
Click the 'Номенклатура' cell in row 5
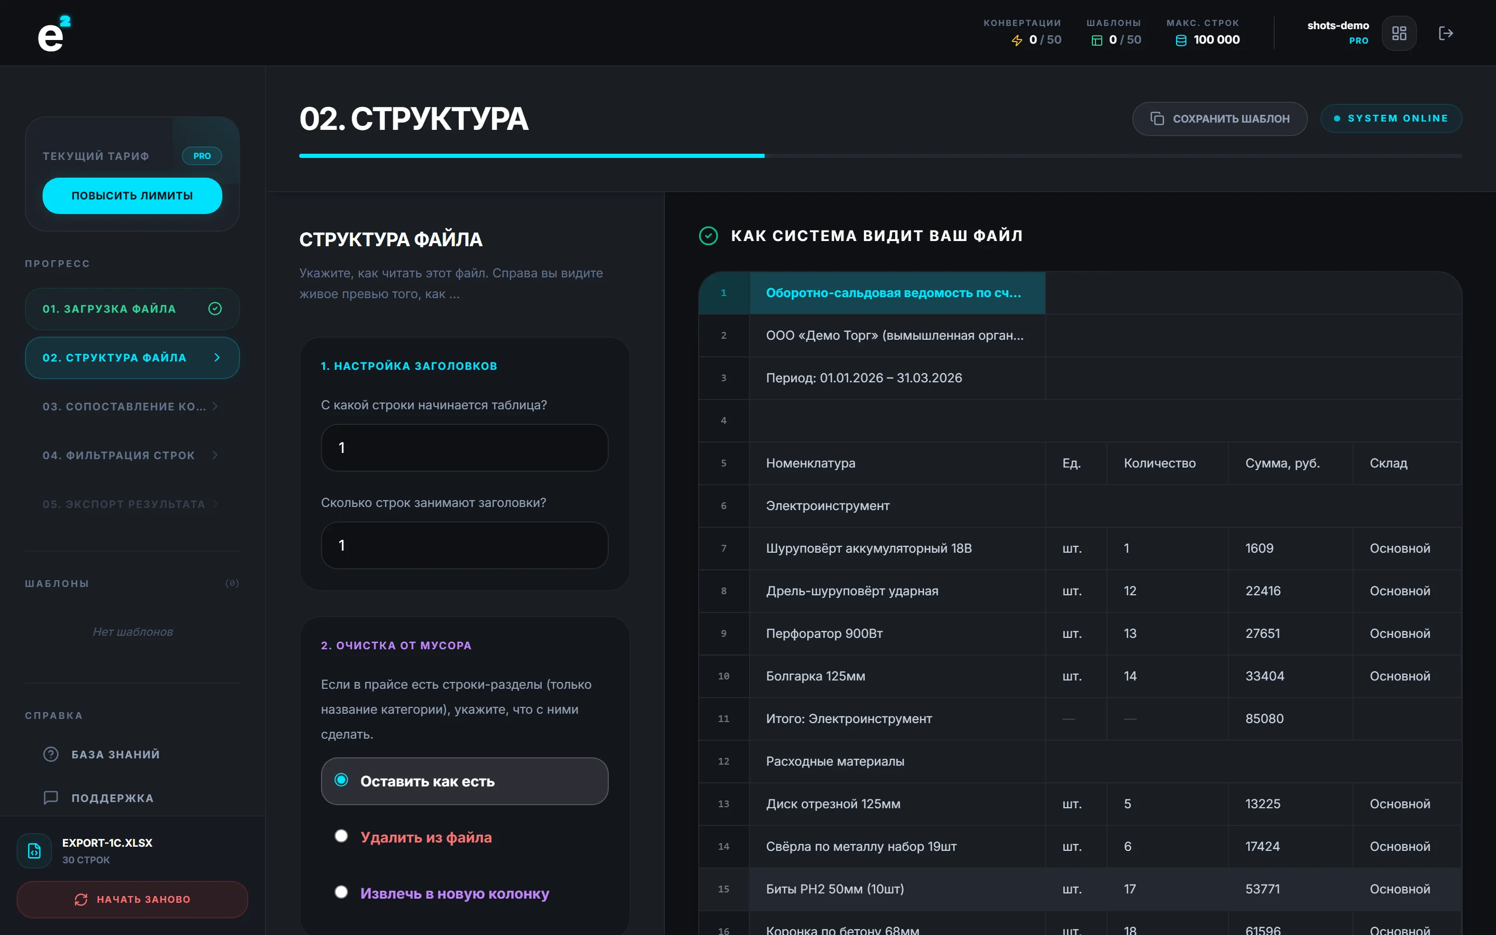coord(897,463)
